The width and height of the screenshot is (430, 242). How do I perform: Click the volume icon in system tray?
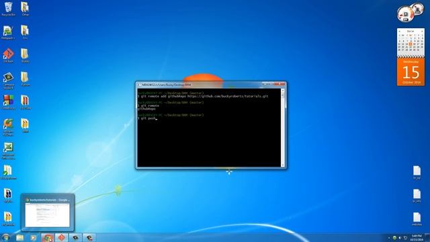pos(400,237)
